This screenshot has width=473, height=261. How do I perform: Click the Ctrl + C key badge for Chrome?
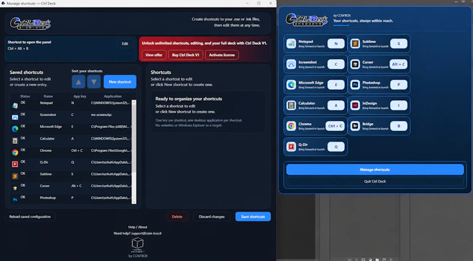click(x=335, y=126)
